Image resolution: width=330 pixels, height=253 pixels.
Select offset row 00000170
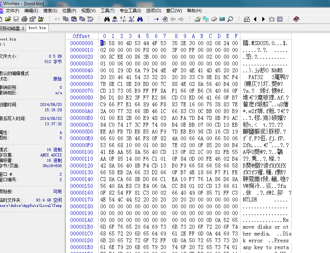[x=82, y=200]
